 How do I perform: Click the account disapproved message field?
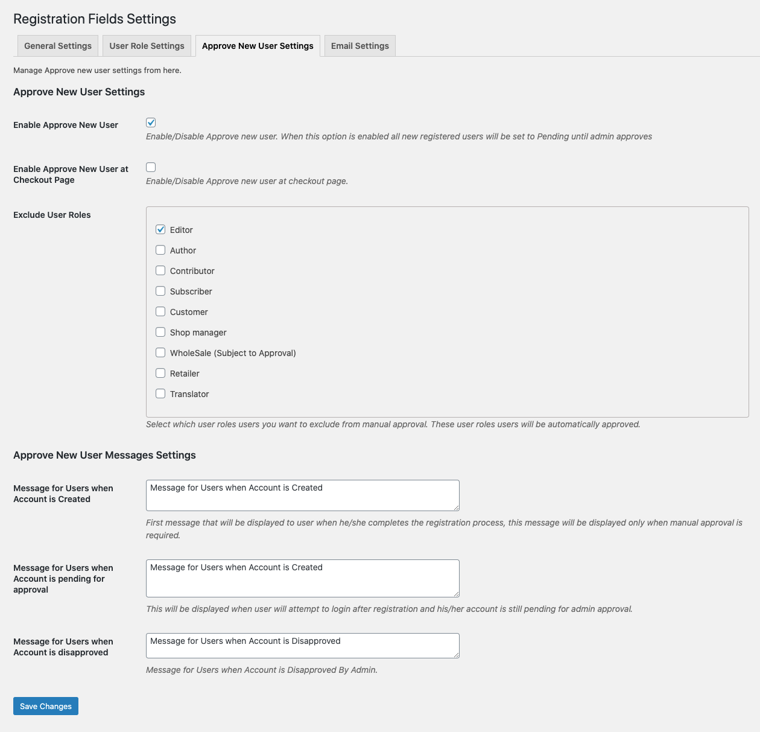point(302,645)
